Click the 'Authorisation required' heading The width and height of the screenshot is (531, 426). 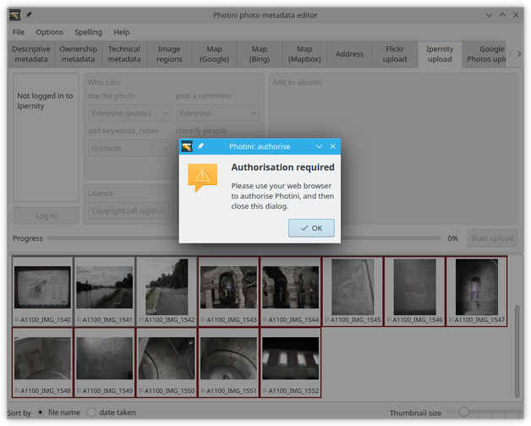coord(282,167)
